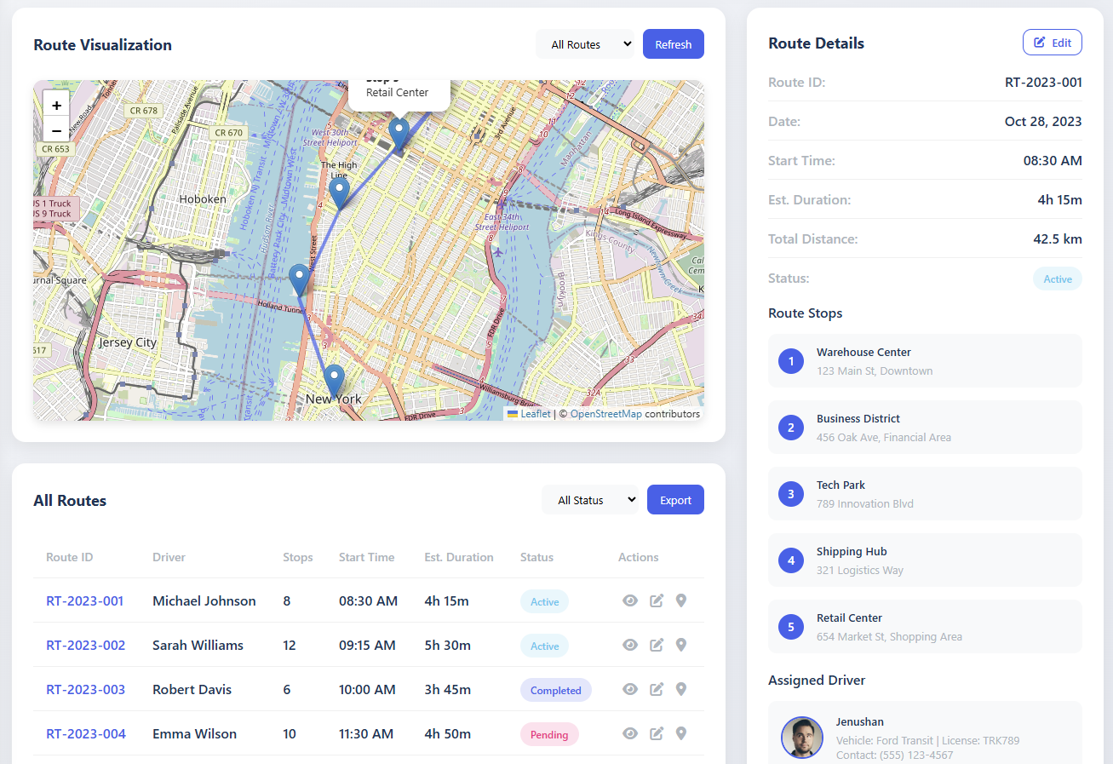
Task: Select stop 4 Shipping Hub
Action: 925,560
